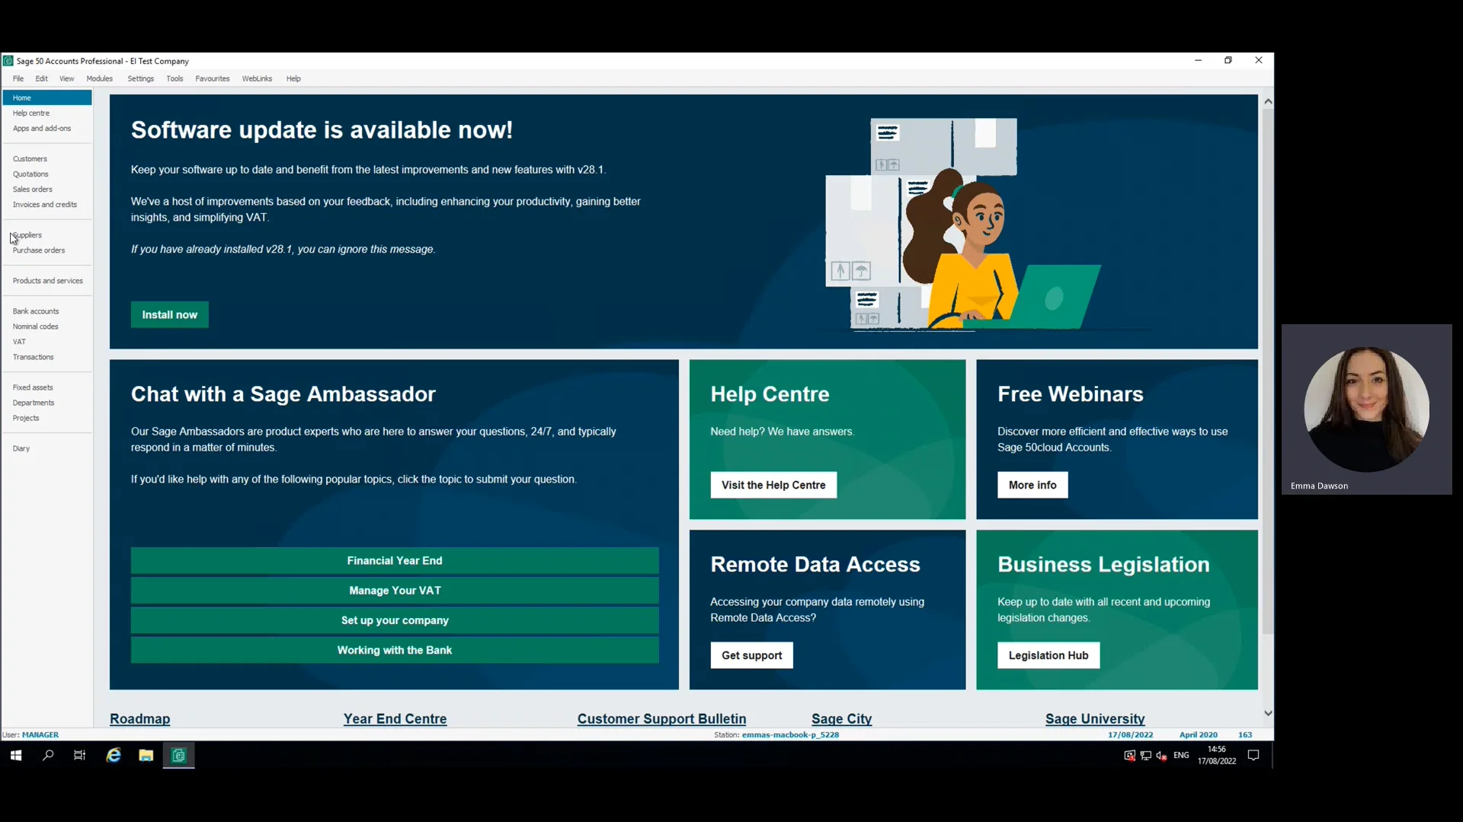This screenshot has height=822, width=1463.
Task: Open the Customers module in the sidebar
Action: [30, 158]
